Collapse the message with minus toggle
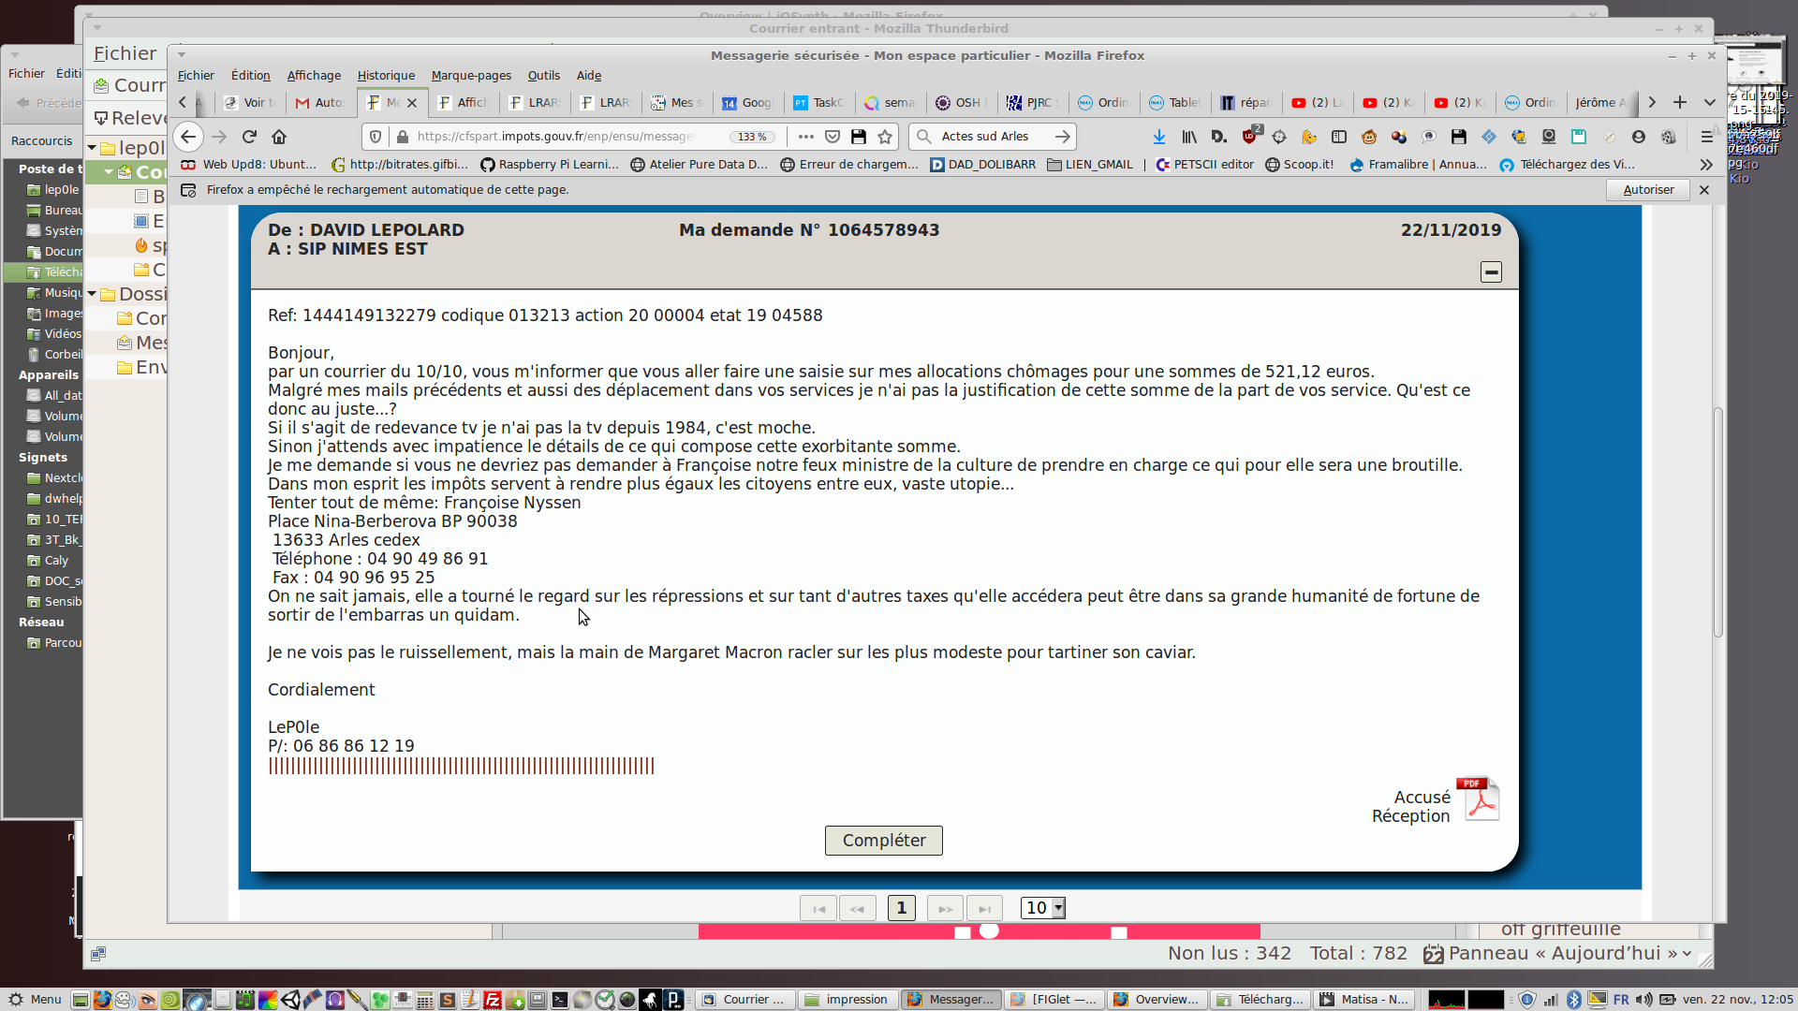The image size is (1798, 1011). point(1491,271)
